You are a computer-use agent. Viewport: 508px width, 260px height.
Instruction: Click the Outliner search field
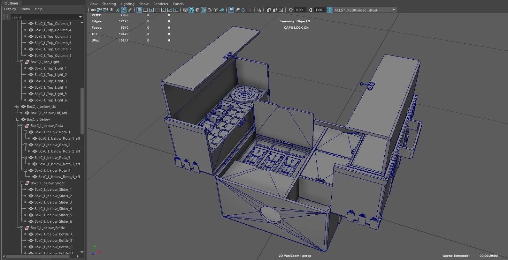click(x=44, y=17)
